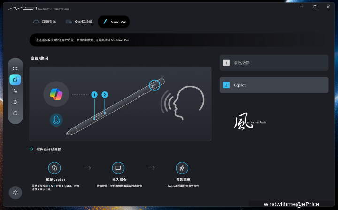Select the Nano Pen tab
The width and height of the screenshot is (338, 210).
(x=114, y=22)
